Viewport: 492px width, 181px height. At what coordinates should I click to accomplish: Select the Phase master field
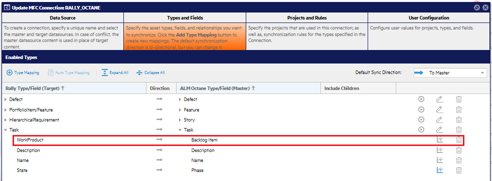point(198,170)
